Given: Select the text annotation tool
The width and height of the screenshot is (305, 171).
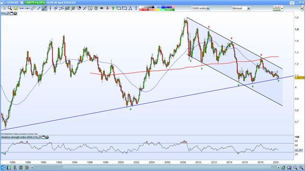Looking at the screenshot, I should click(90, 9).
